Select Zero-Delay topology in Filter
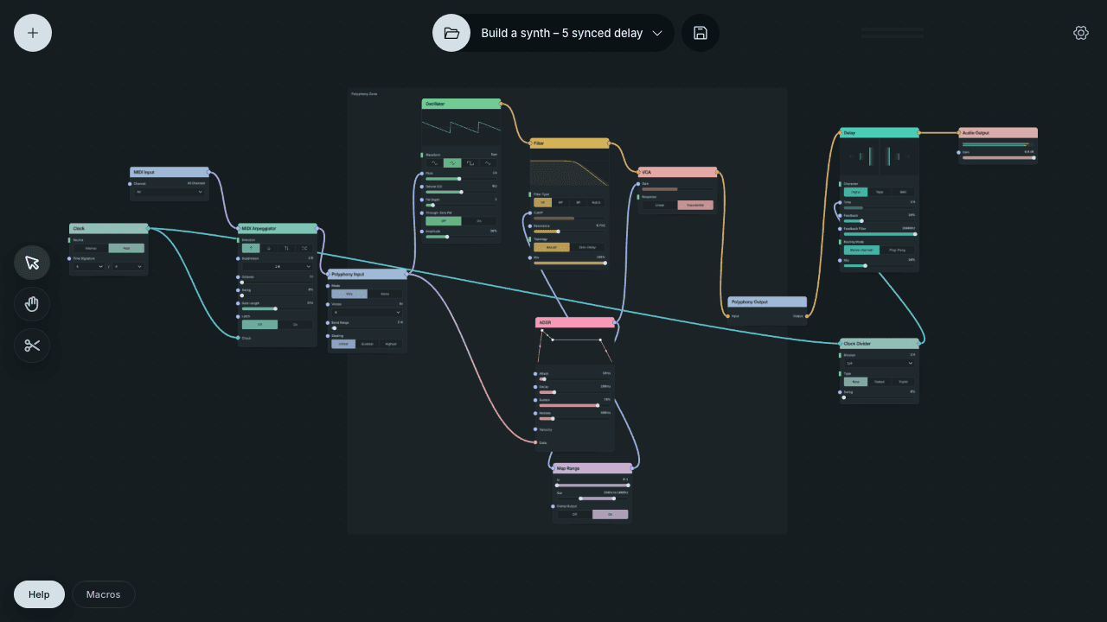Image resolution: width=1107 pixels, height=622 pixels. (x=588, y=247)
